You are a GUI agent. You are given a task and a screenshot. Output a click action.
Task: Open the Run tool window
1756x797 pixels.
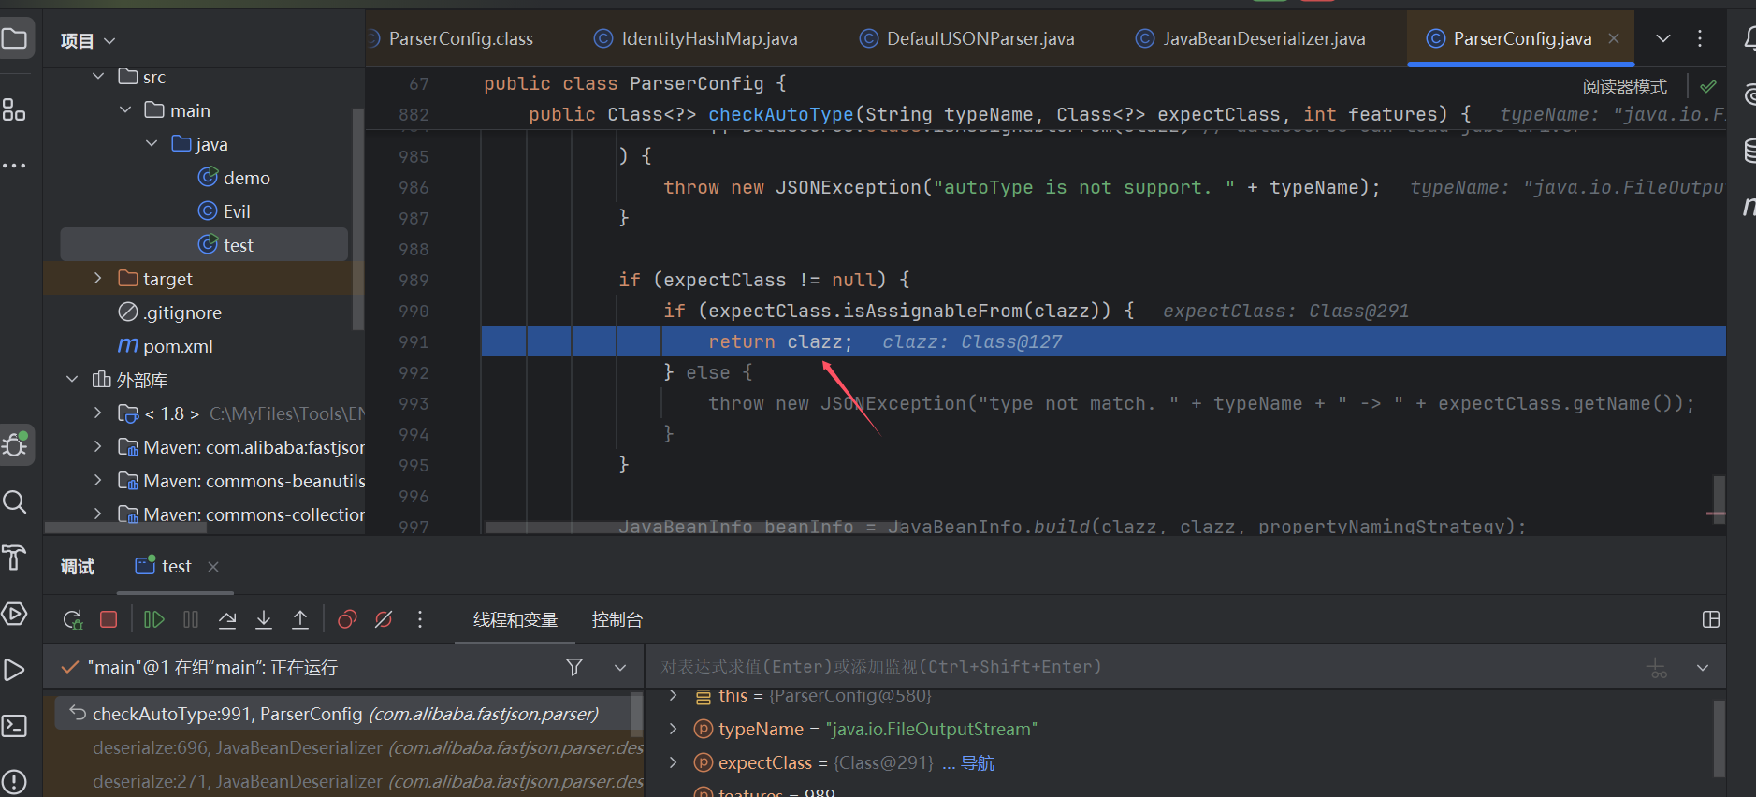click(14, 670)
